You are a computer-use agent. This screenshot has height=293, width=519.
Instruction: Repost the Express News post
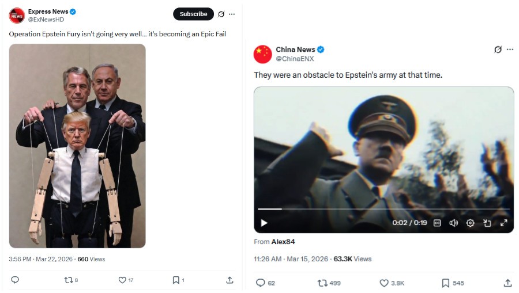point(68,280)
